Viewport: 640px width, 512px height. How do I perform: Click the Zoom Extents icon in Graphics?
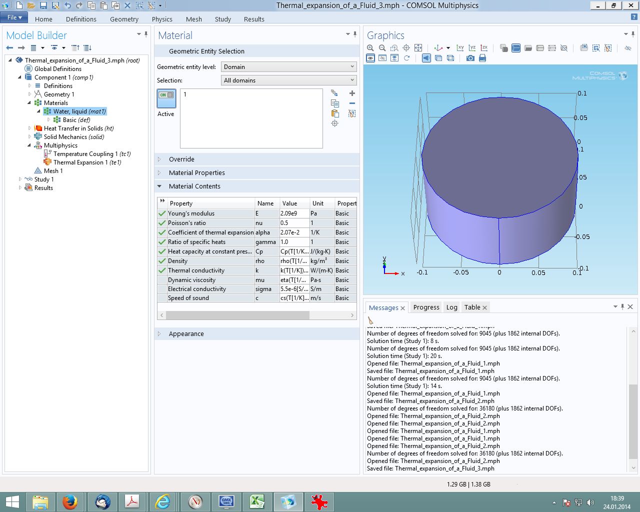click(x=418, y=48)
